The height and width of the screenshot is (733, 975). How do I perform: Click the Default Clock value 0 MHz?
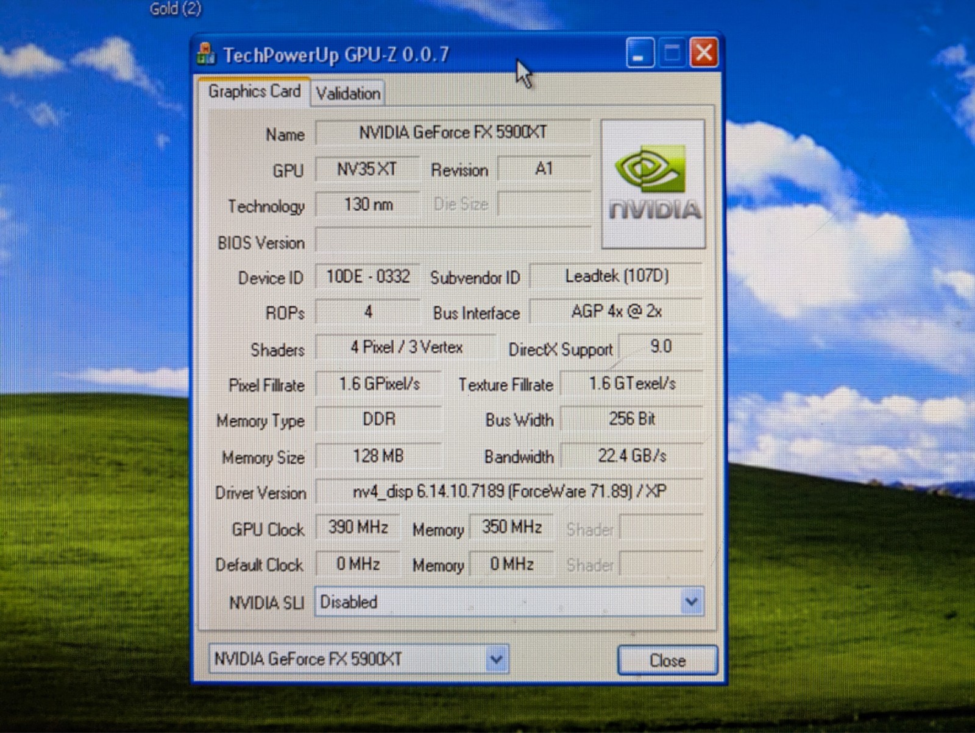[x=358, y=564]
